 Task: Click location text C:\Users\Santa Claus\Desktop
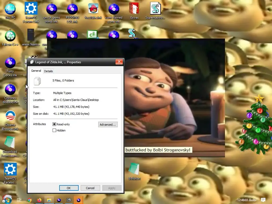76,100
